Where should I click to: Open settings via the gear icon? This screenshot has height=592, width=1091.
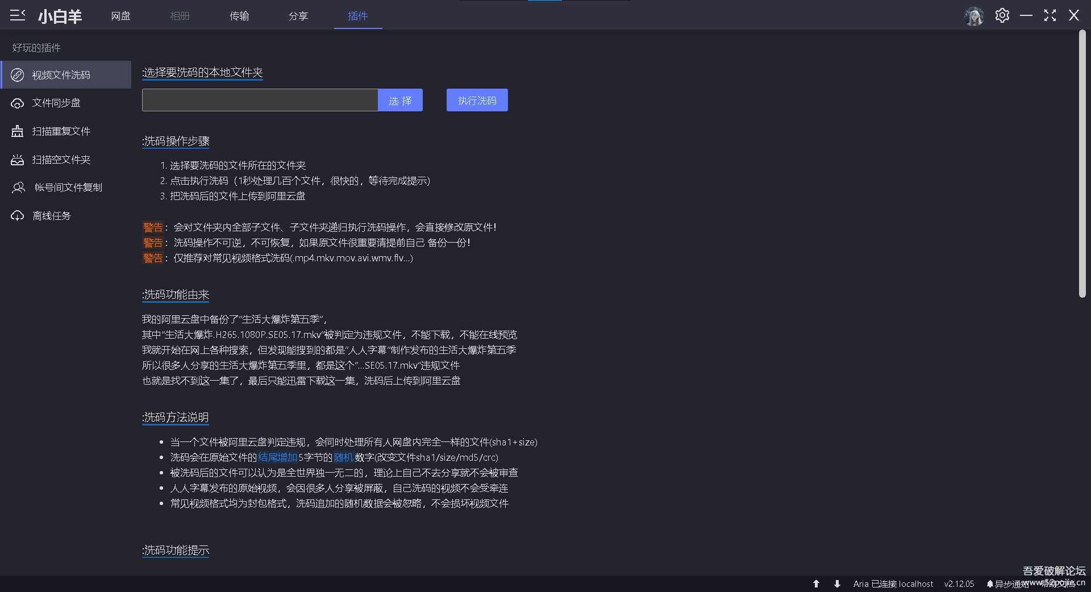(1002, 15)
